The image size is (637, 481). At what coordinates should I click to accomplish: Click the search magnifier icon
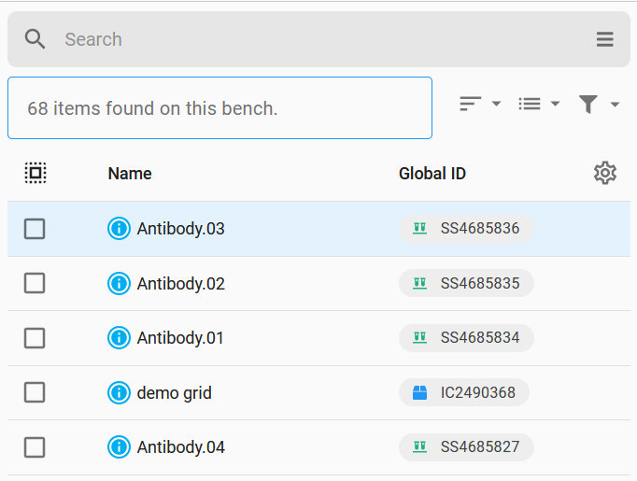pyautogui.click(x=35, y=39)
